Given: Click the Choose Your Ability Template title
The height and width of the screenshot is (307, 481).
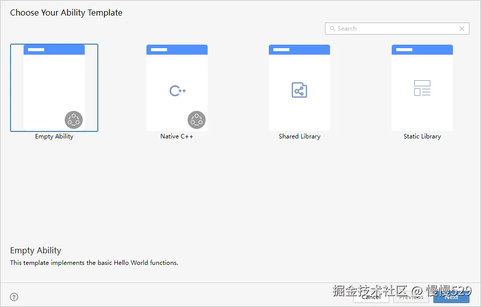Looking at the screenshot, I should pos(66,13).
